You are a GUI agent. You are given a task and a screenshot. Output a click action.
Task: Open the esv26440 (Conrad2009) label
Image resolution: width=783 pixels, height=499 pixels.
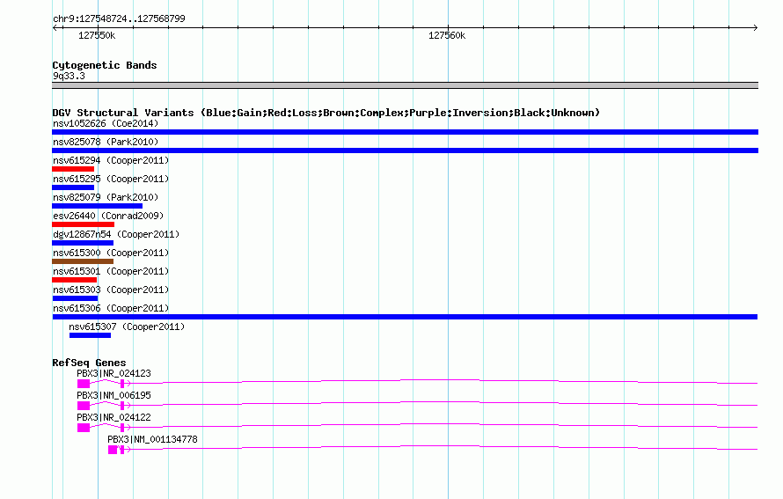tap(108, 216)
